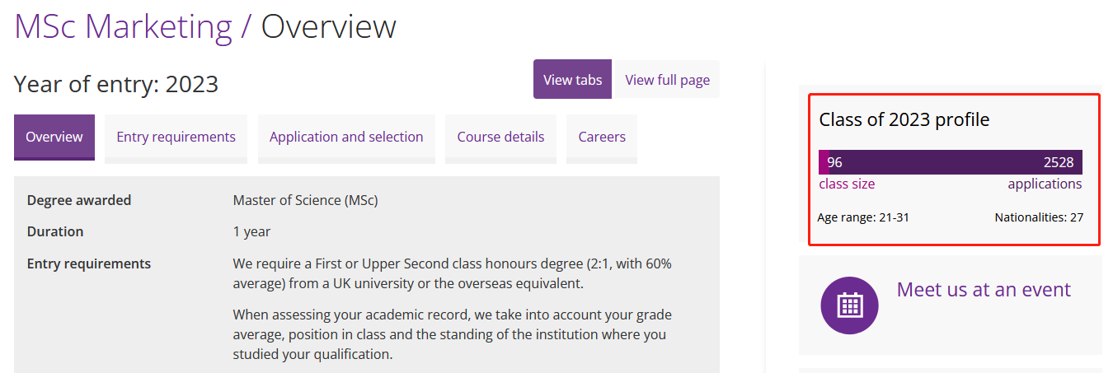1113x373 pixels.
Task: Select the Overview tab
Action: pyautogui.click(x=54, y=137)
